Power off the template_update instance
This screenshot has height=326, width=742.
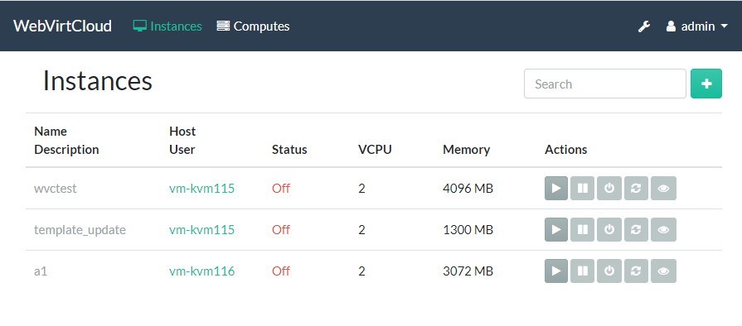[x=609, y=230]
